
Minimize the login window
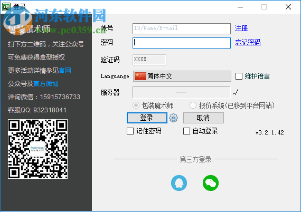click(240, 7)
